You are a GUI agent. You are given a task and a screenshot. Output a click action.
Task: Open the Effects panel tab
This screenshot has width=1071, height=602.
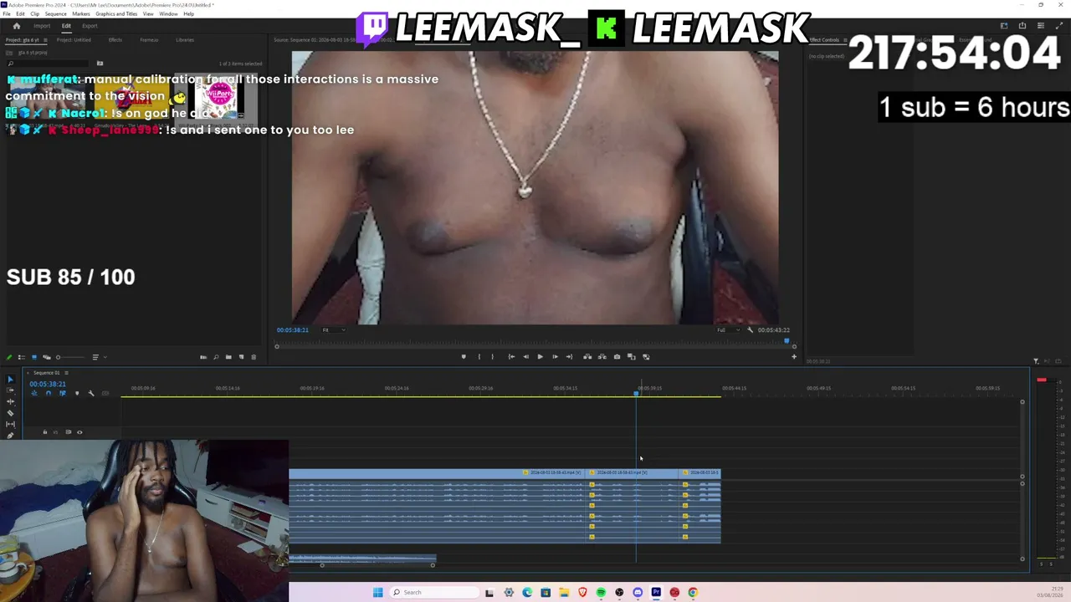coord(115,40)
